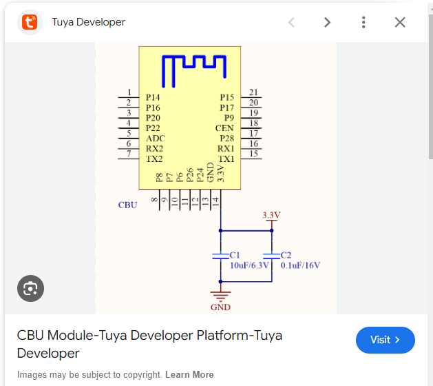Click the CBU label in the schematic
This screenshot has width=433, height=386.
(x=127, y=205)
